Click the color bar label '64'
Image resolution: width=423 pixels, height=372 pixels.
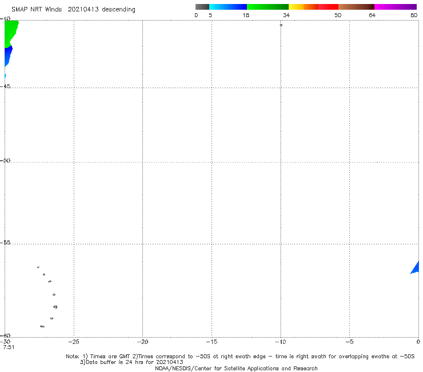372,15
